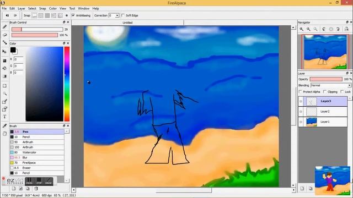Toggle the AntiAliasing checkbox

point(73,15)
